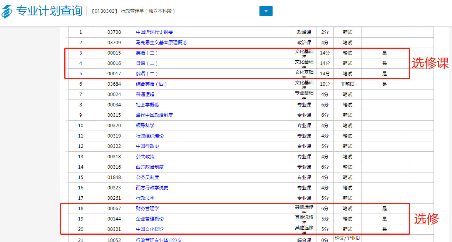
Task: Select course code 00016
Action: click(114, 63)
